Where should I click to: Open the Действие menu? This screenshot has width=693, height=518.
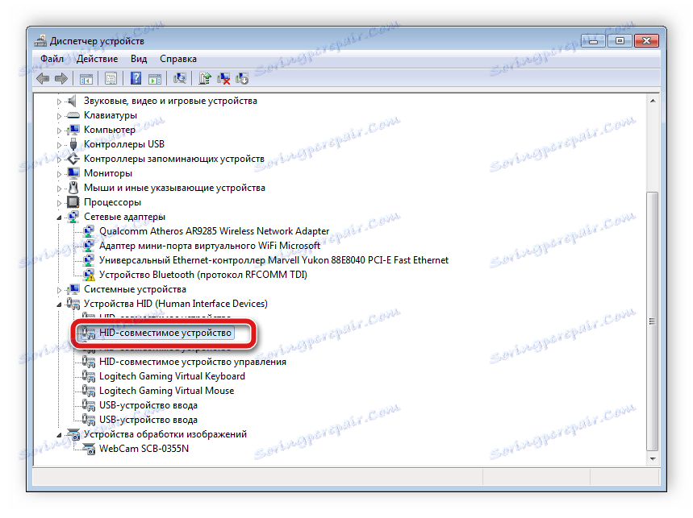pyautogui.click(x=98, y=59)
